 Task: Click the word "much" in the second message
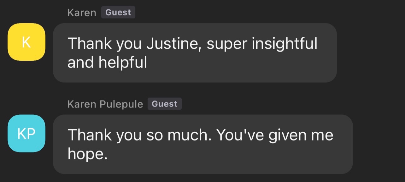(189, 135)
